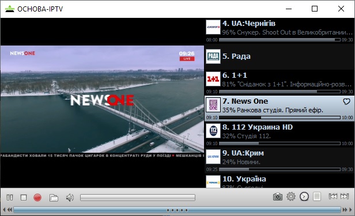Click program text 'Студія 112.'
The width and height of the screenshot is (355, 216).
coord(254,136)
